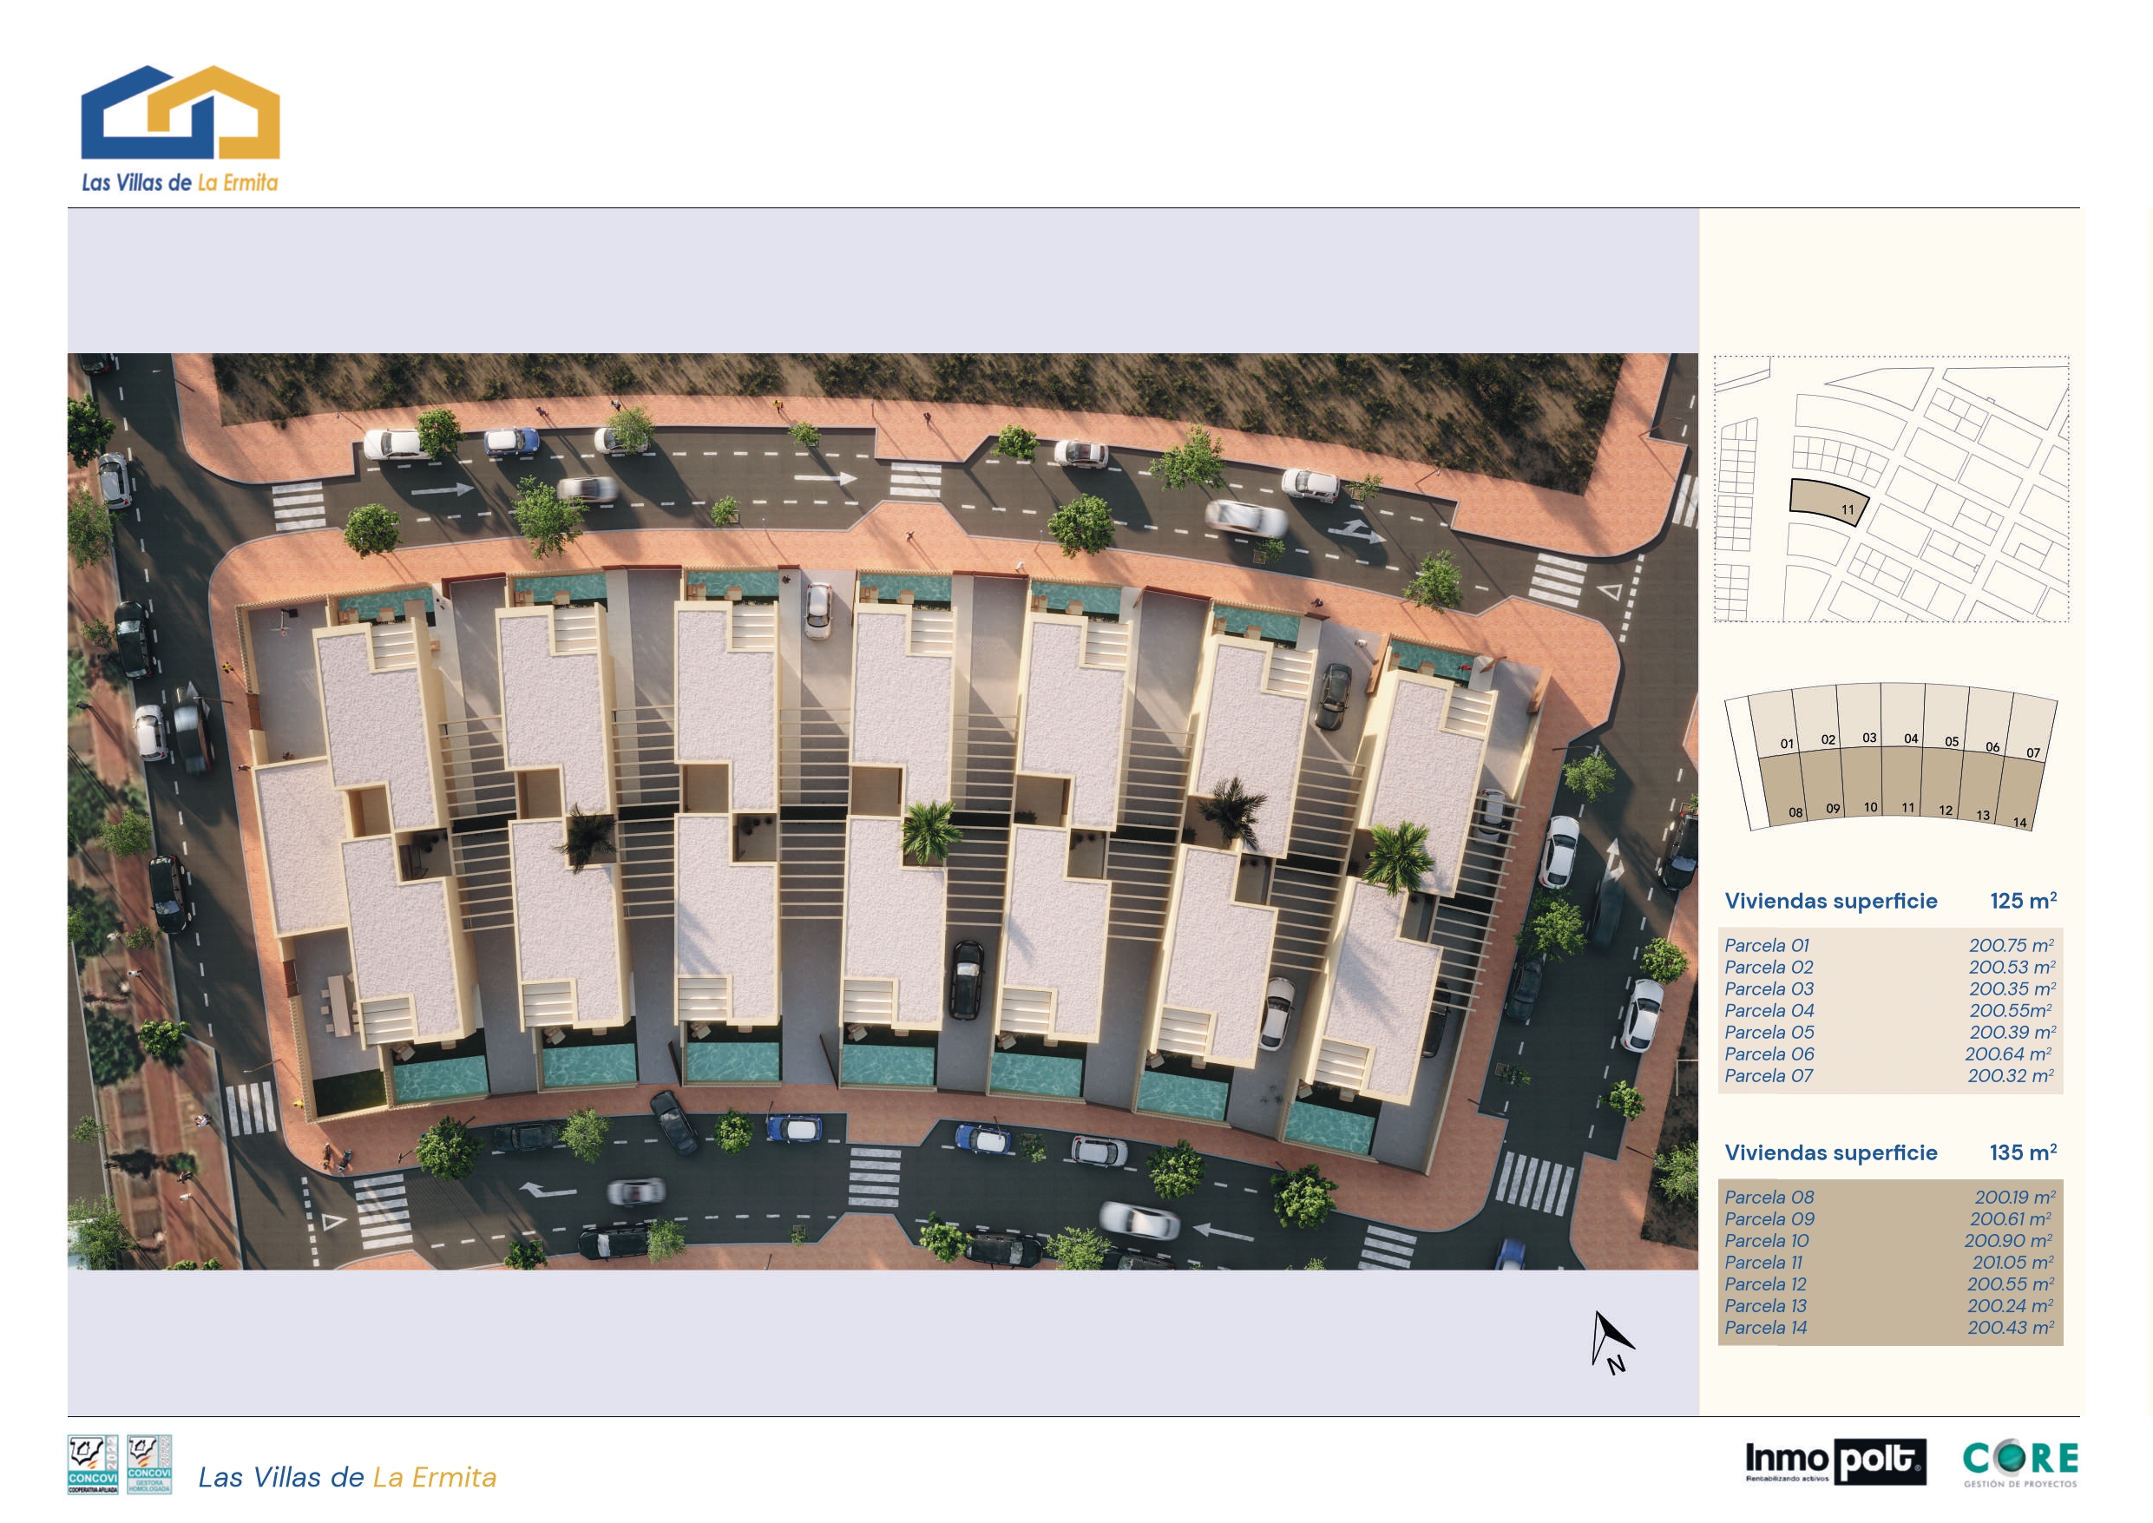The image size is (2153, 1523).
Task: Click the first CONCOVI cooperativa badge
Action: click(93, 1464)
